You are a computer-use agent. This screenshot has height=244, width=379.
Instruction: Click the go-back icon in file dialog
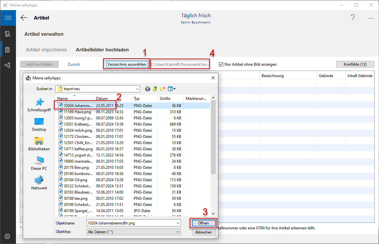148,89
